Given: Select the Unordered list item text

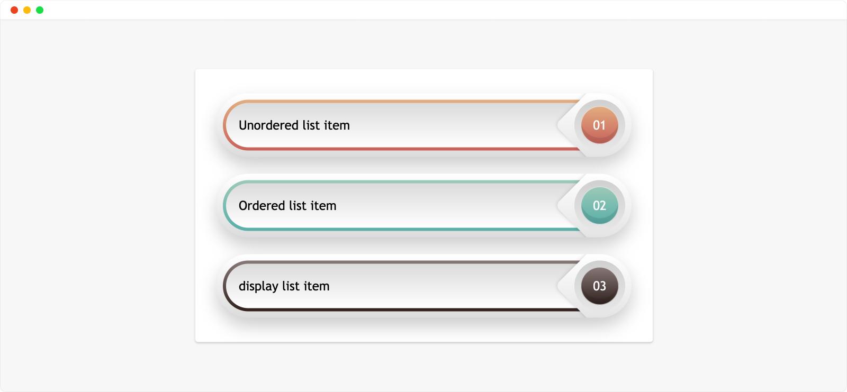Looking at the screenshot, I should 294,125.
